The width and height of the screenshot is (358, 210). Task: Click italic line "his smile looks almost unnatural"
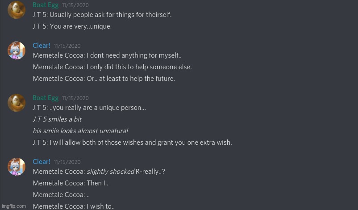(80, 131)
